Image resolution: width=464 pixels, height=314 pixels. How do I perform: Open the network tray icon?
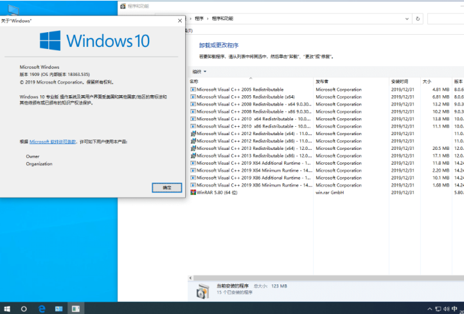tap(438, 309)
